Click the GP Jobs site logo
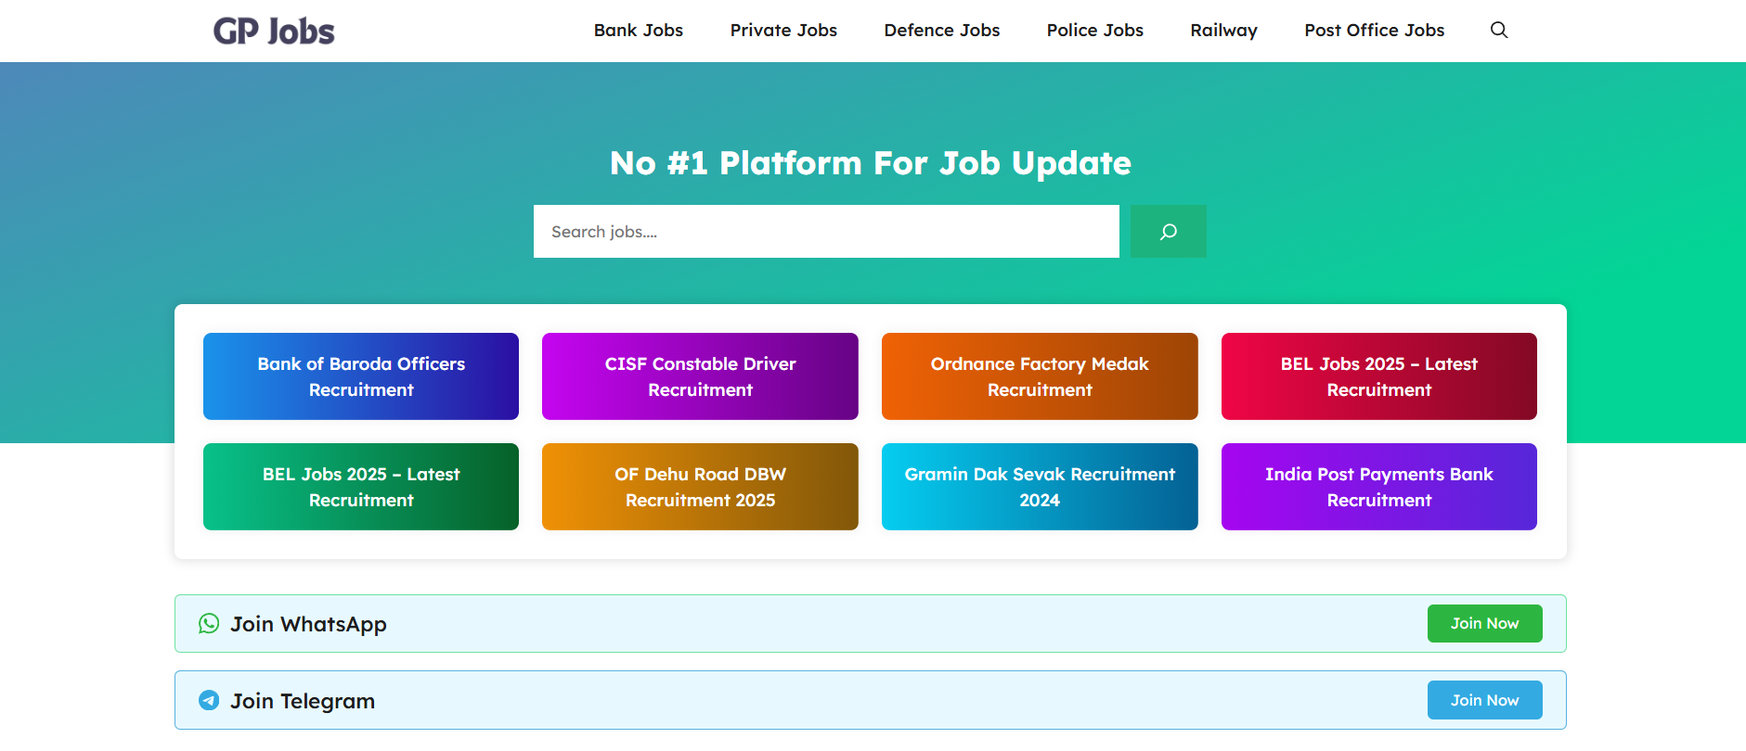 [x=274, y=31]
